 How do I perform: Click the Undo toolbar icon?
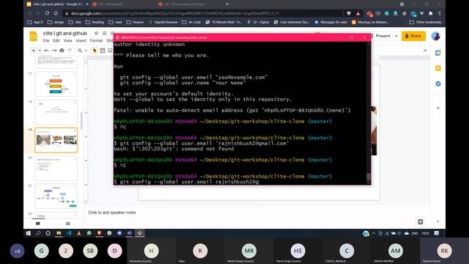coord(46,51)
